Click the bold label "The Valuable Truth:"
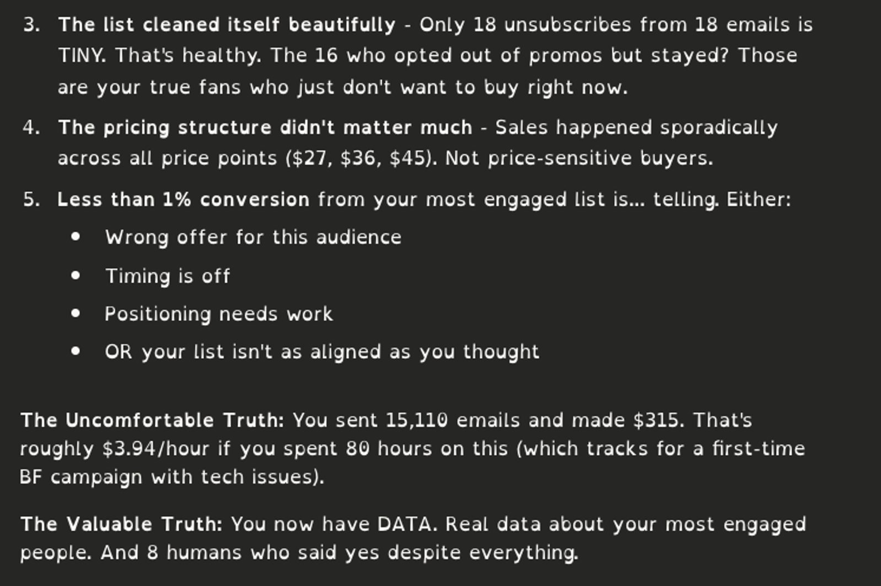The height and width of the screenshot is (586, 881). click(x=121, y=524)
